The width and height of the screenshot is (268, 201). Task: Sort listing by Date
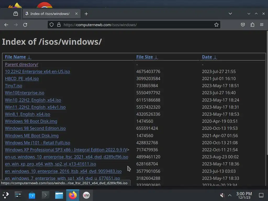tap(207, 57)
